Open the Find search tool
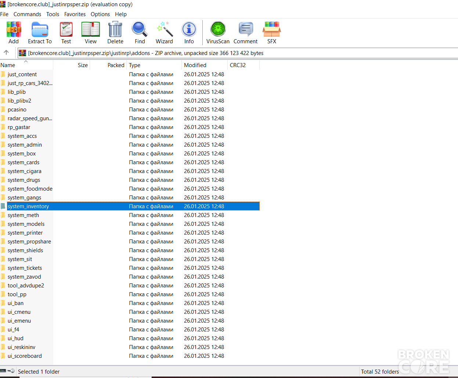 (x=140, y=29)
